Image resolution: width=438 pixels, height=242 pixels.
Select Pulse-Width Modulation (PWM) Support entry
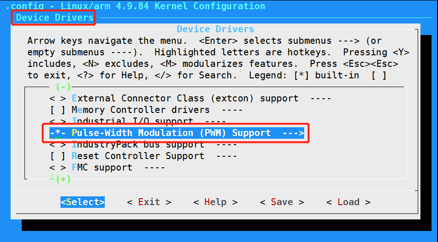coord(171,133)
